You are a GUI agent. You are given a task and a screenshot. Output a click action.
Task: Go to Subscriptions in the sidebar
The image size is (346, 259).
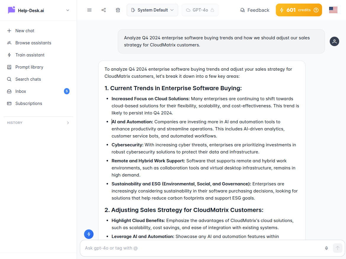(29, 103)
